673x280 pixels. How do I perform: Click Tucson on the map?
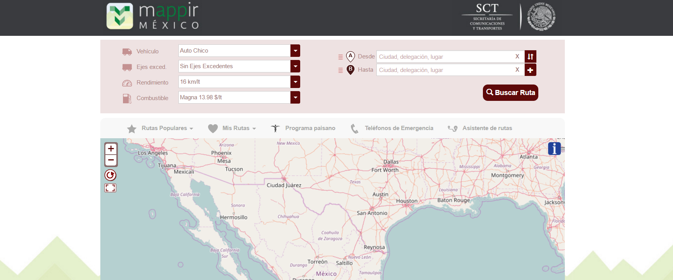point(234,169)
